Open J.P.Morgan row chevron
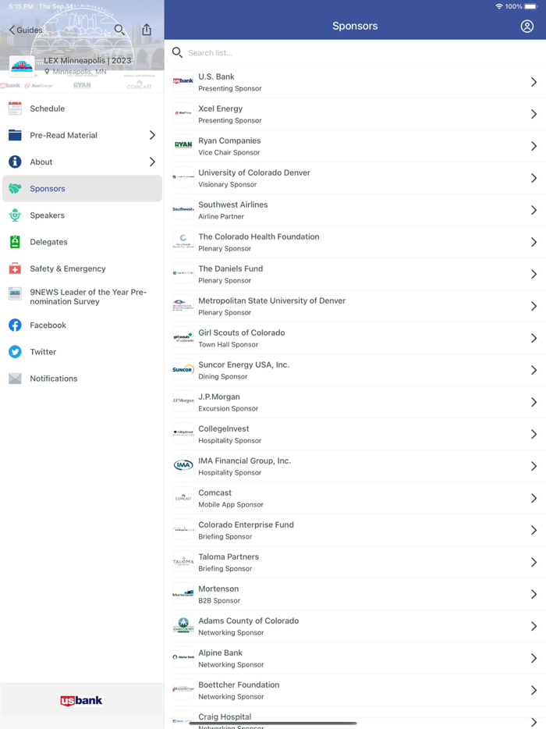Image resolution: width=546 pixels, height=729 pixels. pos(534,402)
